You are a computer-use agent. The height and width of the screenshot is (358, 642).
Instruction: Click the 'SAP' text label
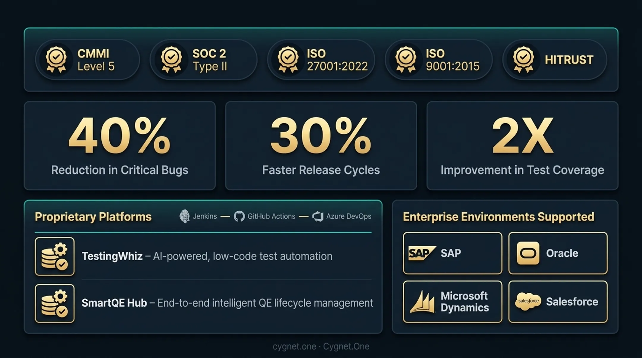point(451,253)
